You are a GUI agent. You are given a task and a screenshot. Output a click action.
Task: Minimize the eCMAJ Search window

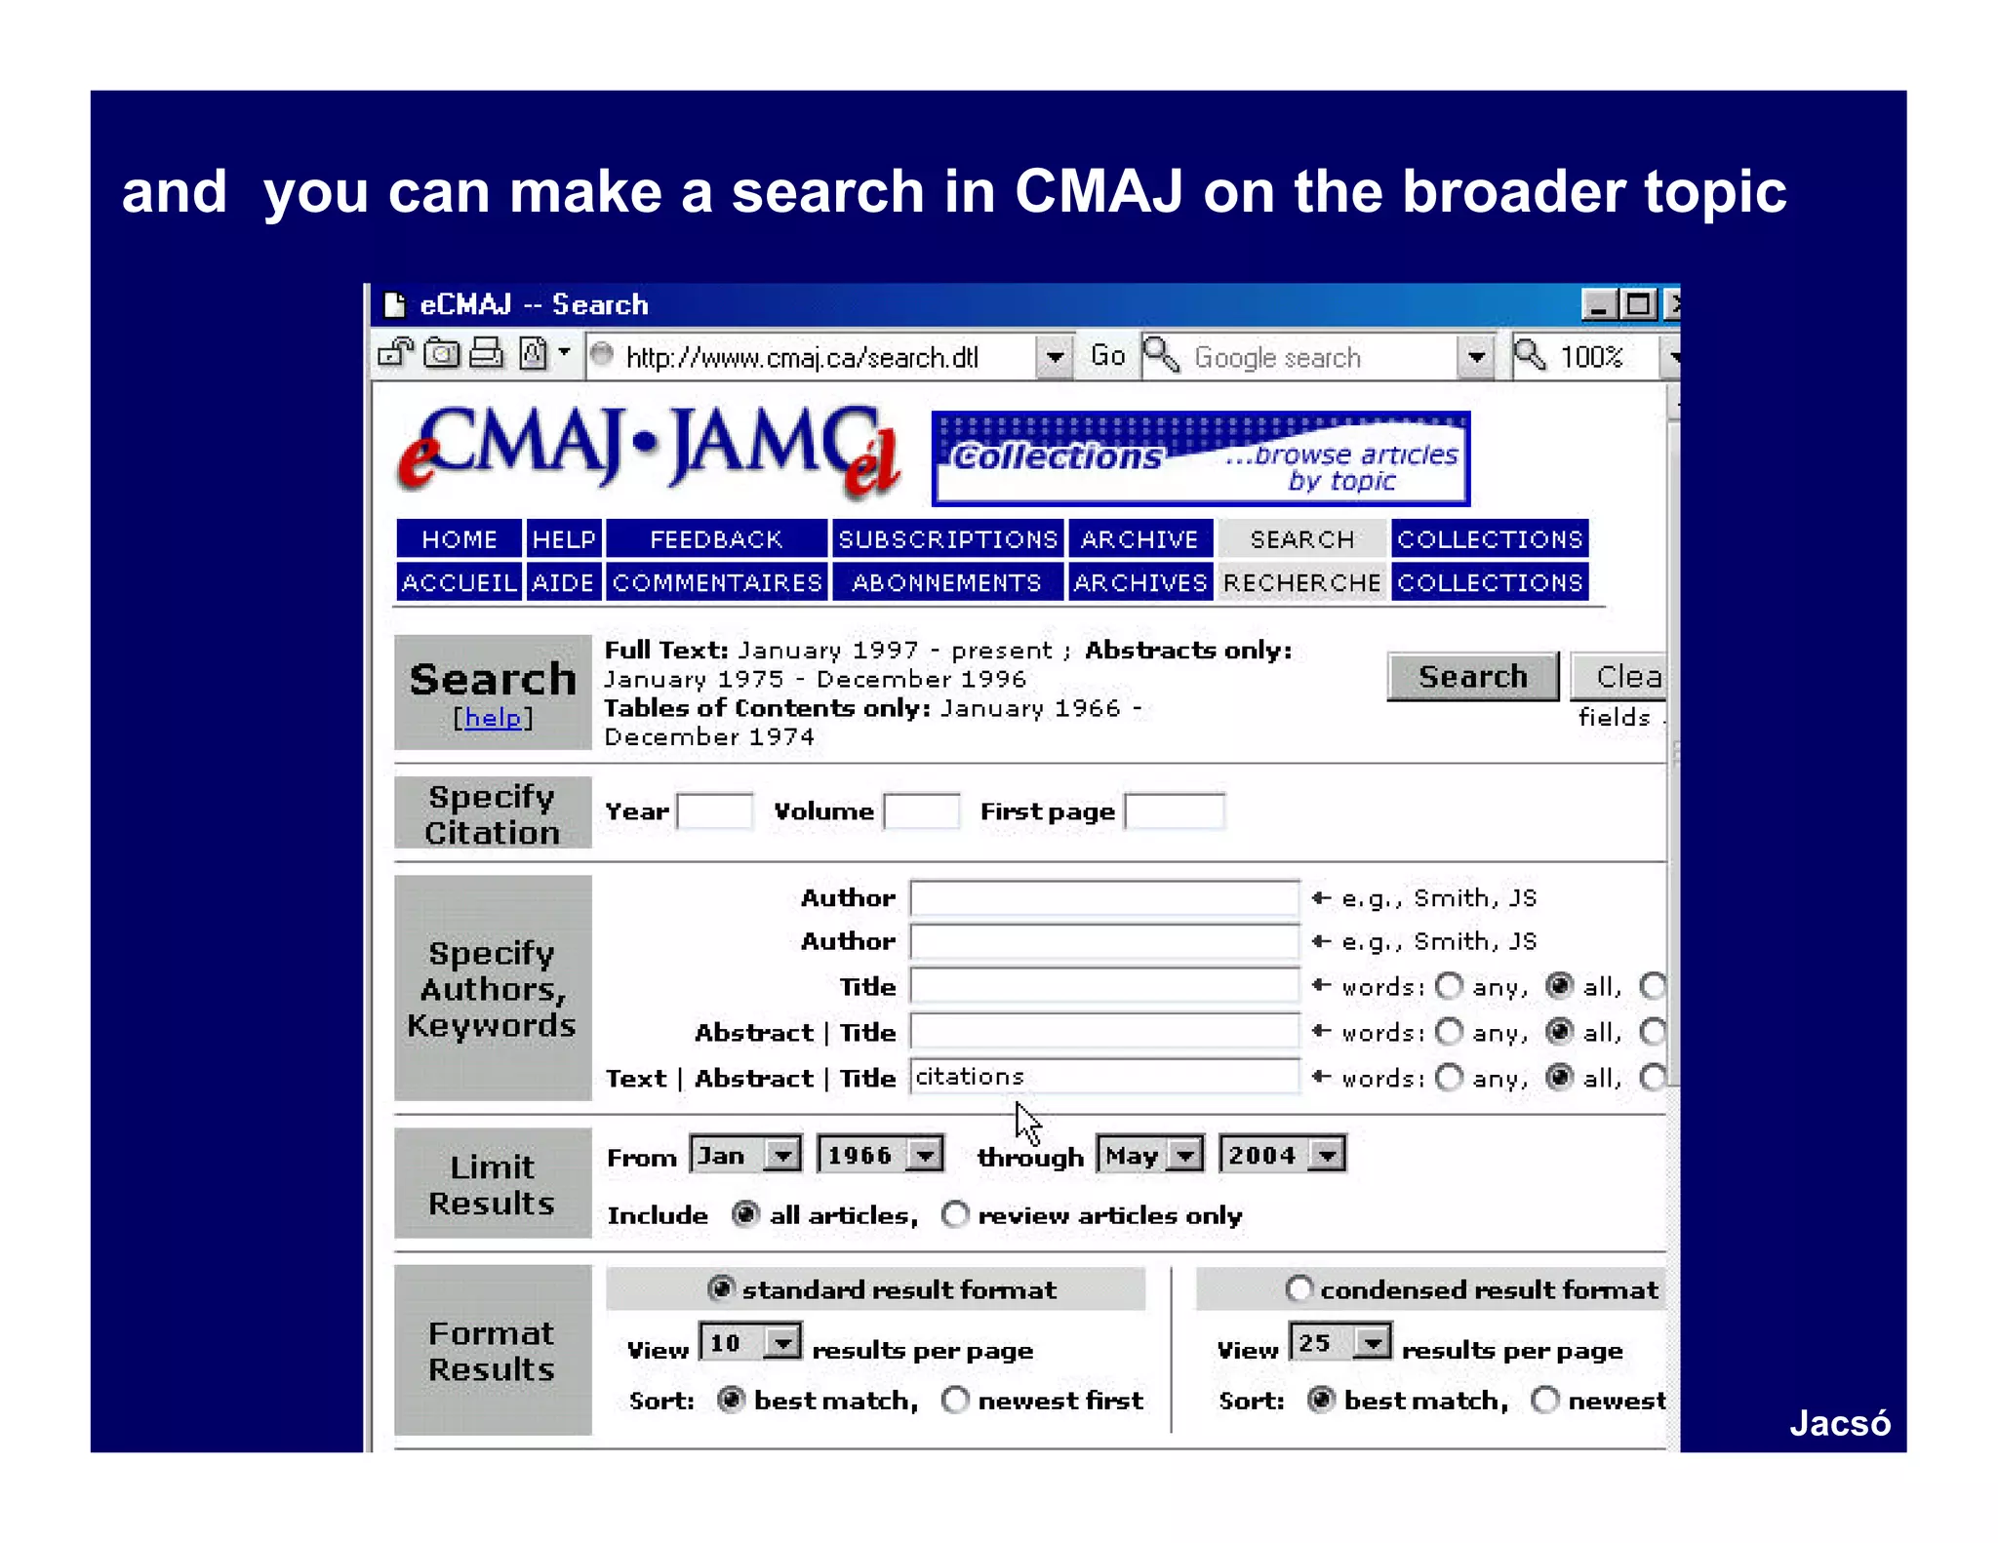[1598, 304]
